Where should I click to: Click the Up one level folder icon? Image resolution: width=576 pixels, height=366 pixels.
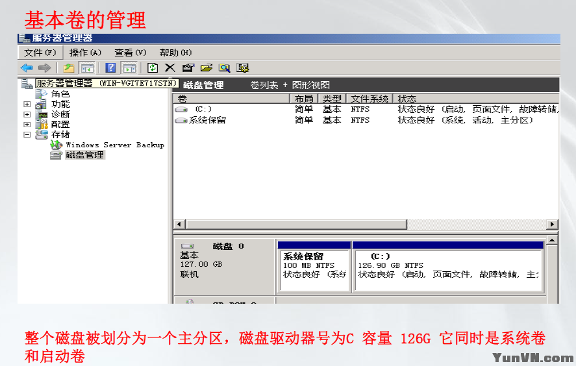(69, 68)
